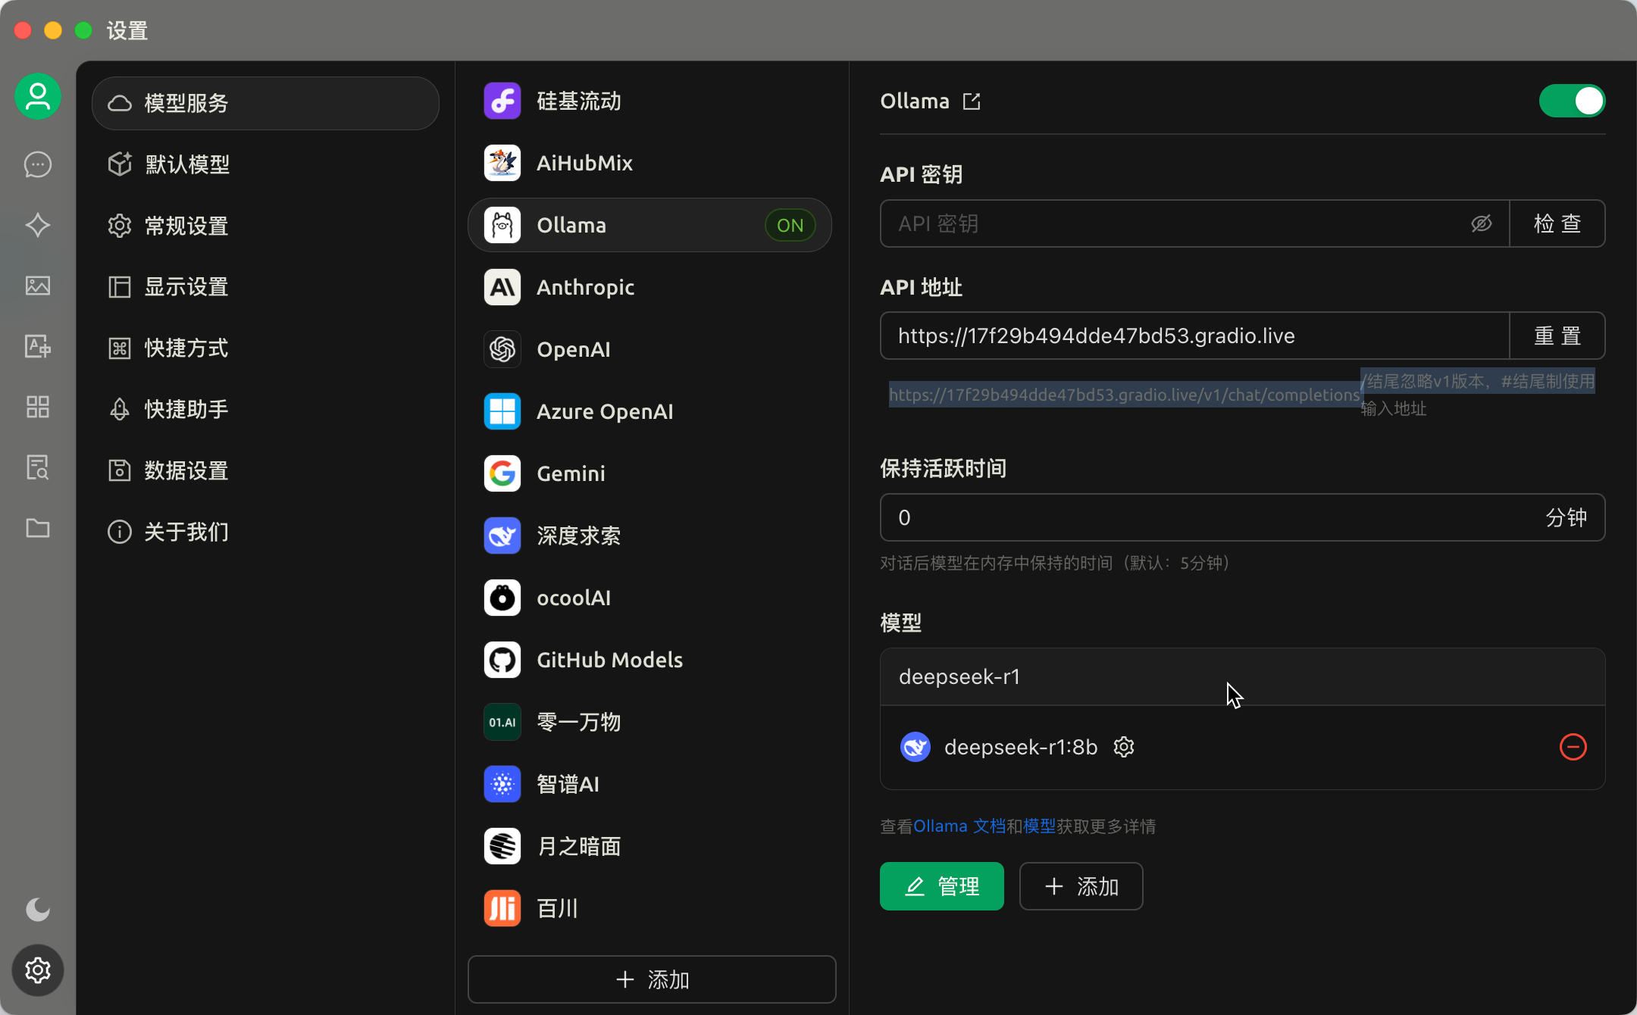Screen dimensions: 1637x1015
Task: Click the API 地址 input field
Action: pos(1194,336)
